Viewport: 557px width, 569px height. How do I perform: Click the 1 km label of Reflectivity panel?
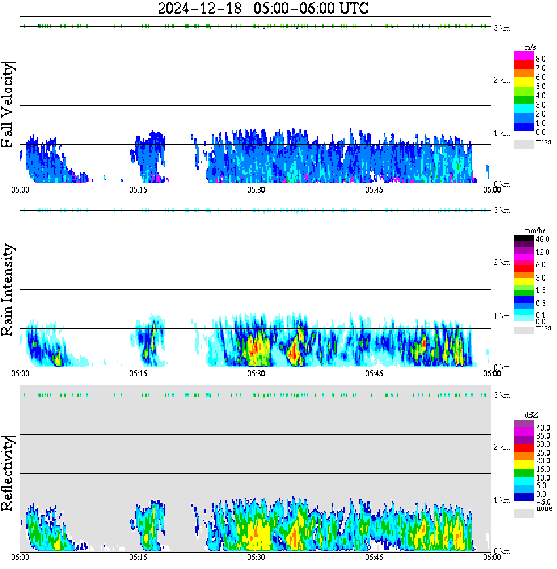coord(501,500)
